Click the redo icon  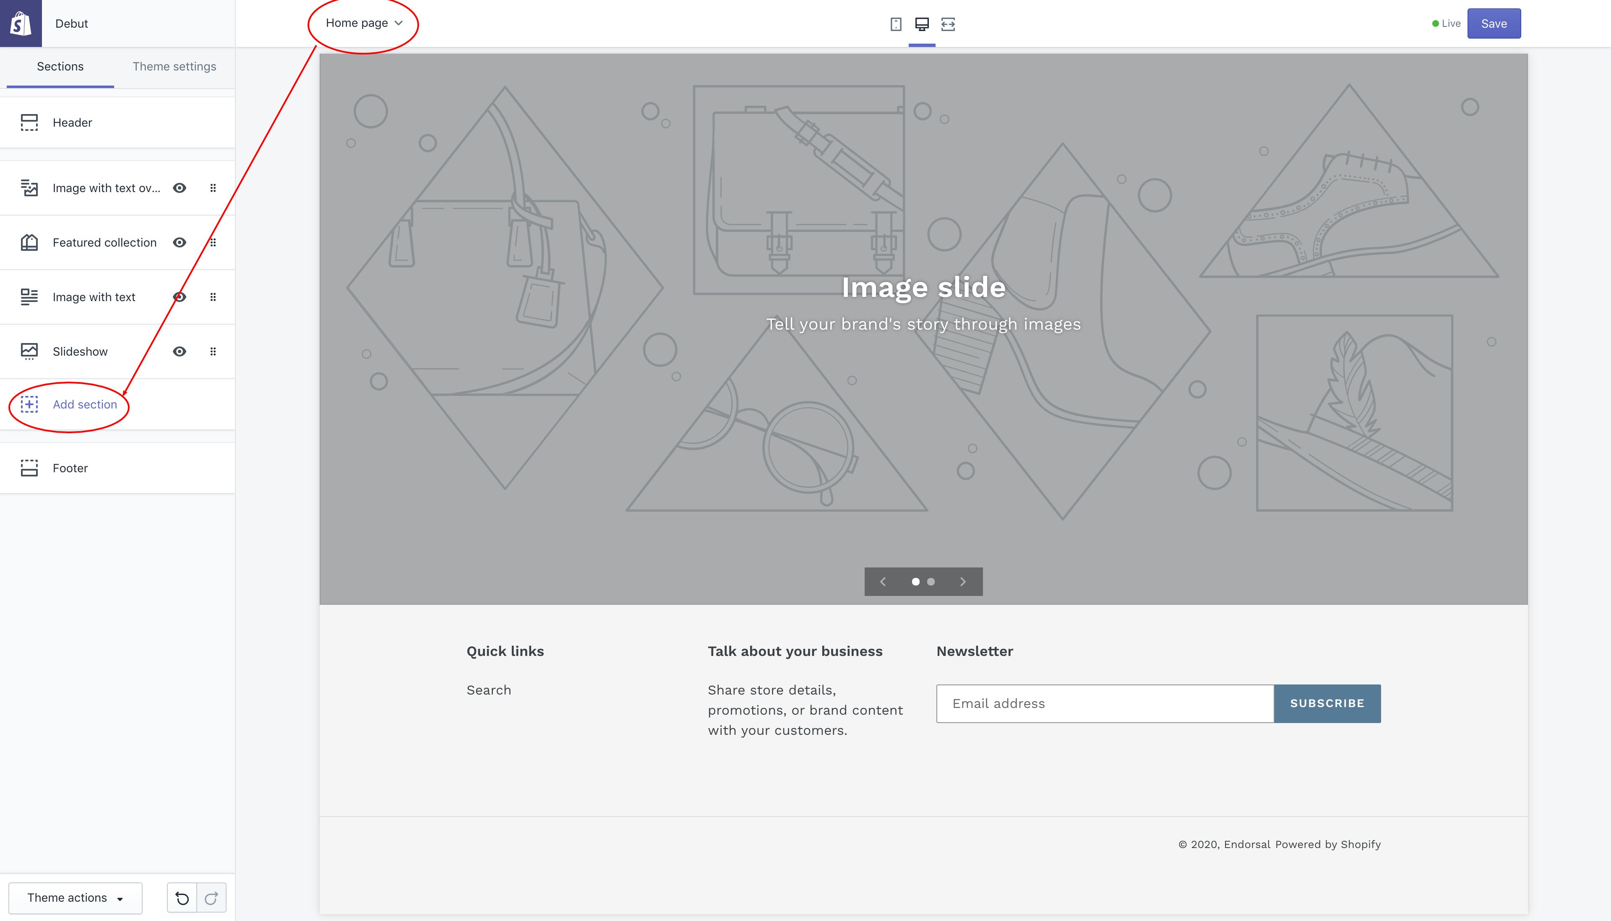tap(212, 898)
